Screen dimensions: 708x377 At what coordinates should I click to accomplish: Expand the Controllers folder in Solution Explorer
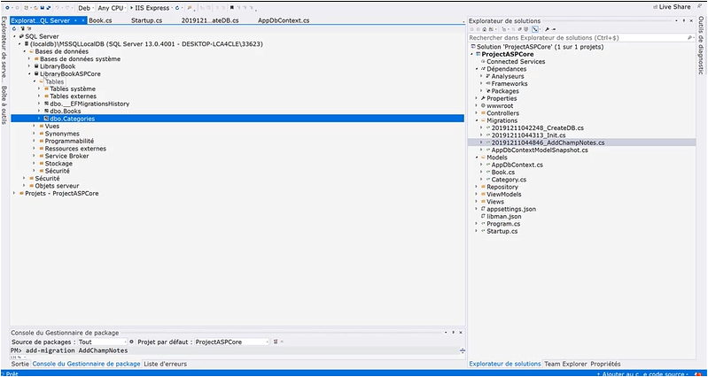tap(477, 112)
